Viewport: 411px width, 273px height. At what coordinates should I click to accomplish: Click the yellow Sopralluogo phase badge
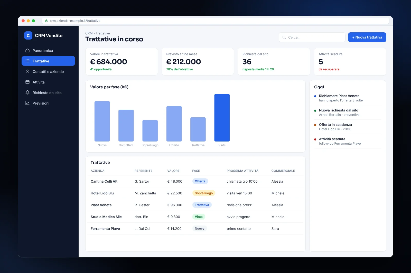(x=204, y=193)
